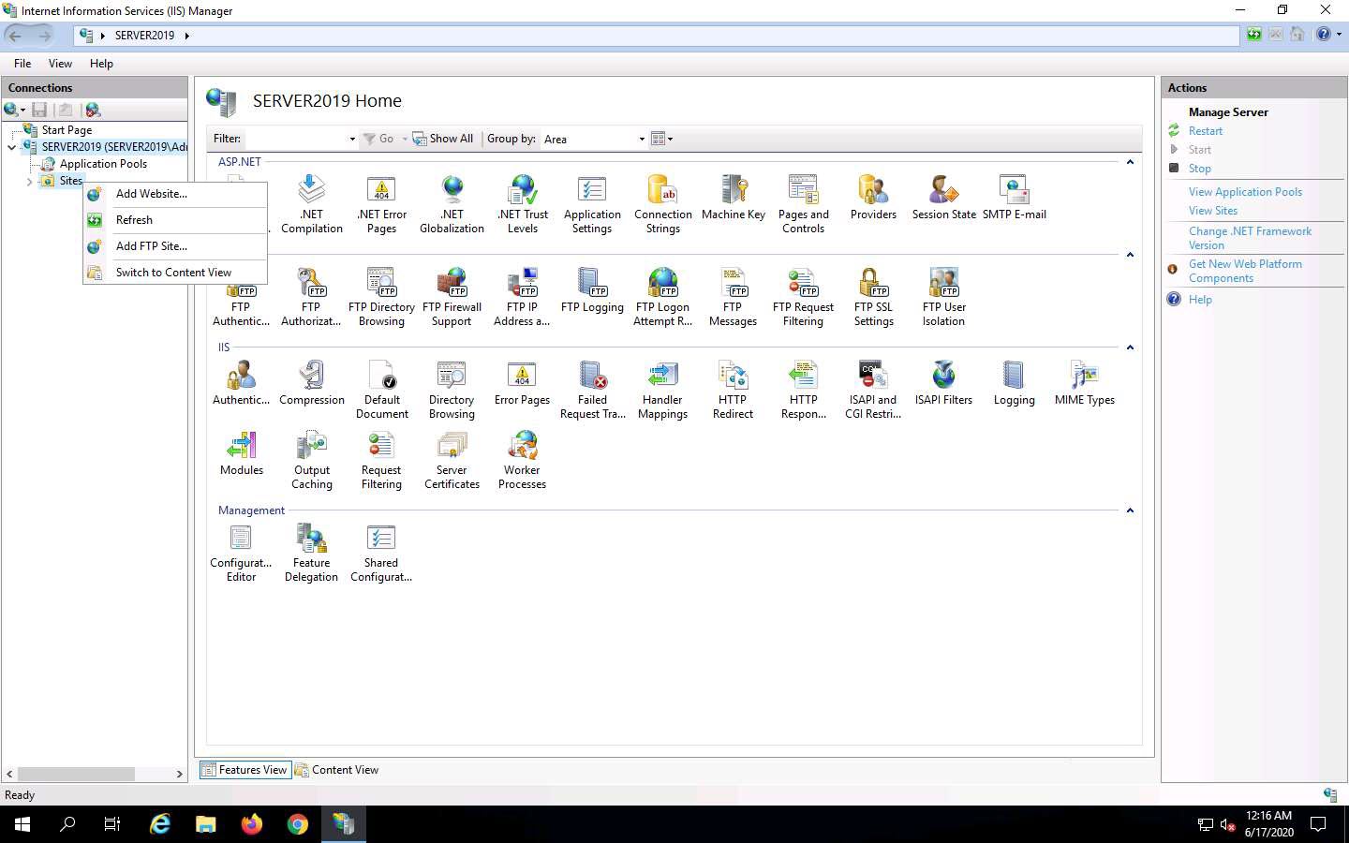The image size is (1349, 843).
Task: Open the Group by Area dropdown
Action: [642, 139]
